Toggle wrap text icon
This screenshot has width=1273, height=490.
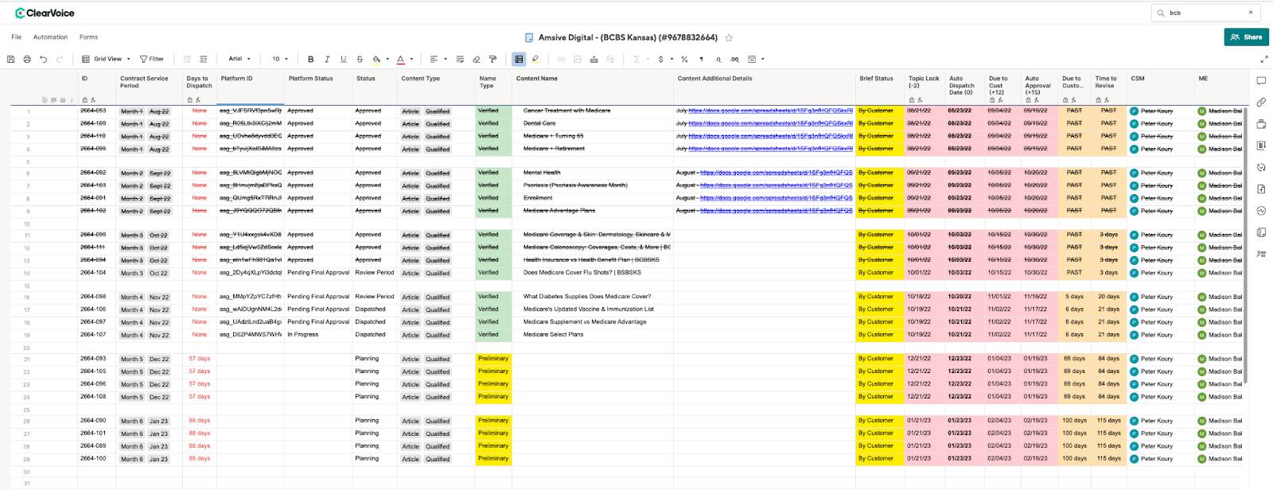coord(460,59)
